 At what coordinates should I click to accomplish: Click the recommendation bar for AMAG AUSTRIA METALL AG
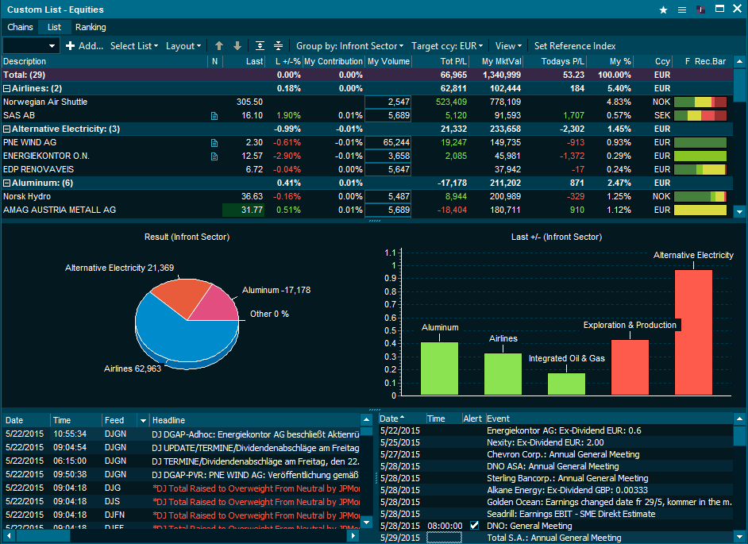pyautogui.click(x=700, y=210)
